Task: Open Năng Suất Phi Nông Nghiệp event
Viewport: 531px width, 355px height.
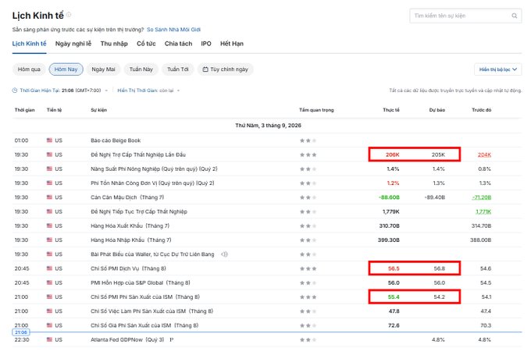Action: (154, 169)
